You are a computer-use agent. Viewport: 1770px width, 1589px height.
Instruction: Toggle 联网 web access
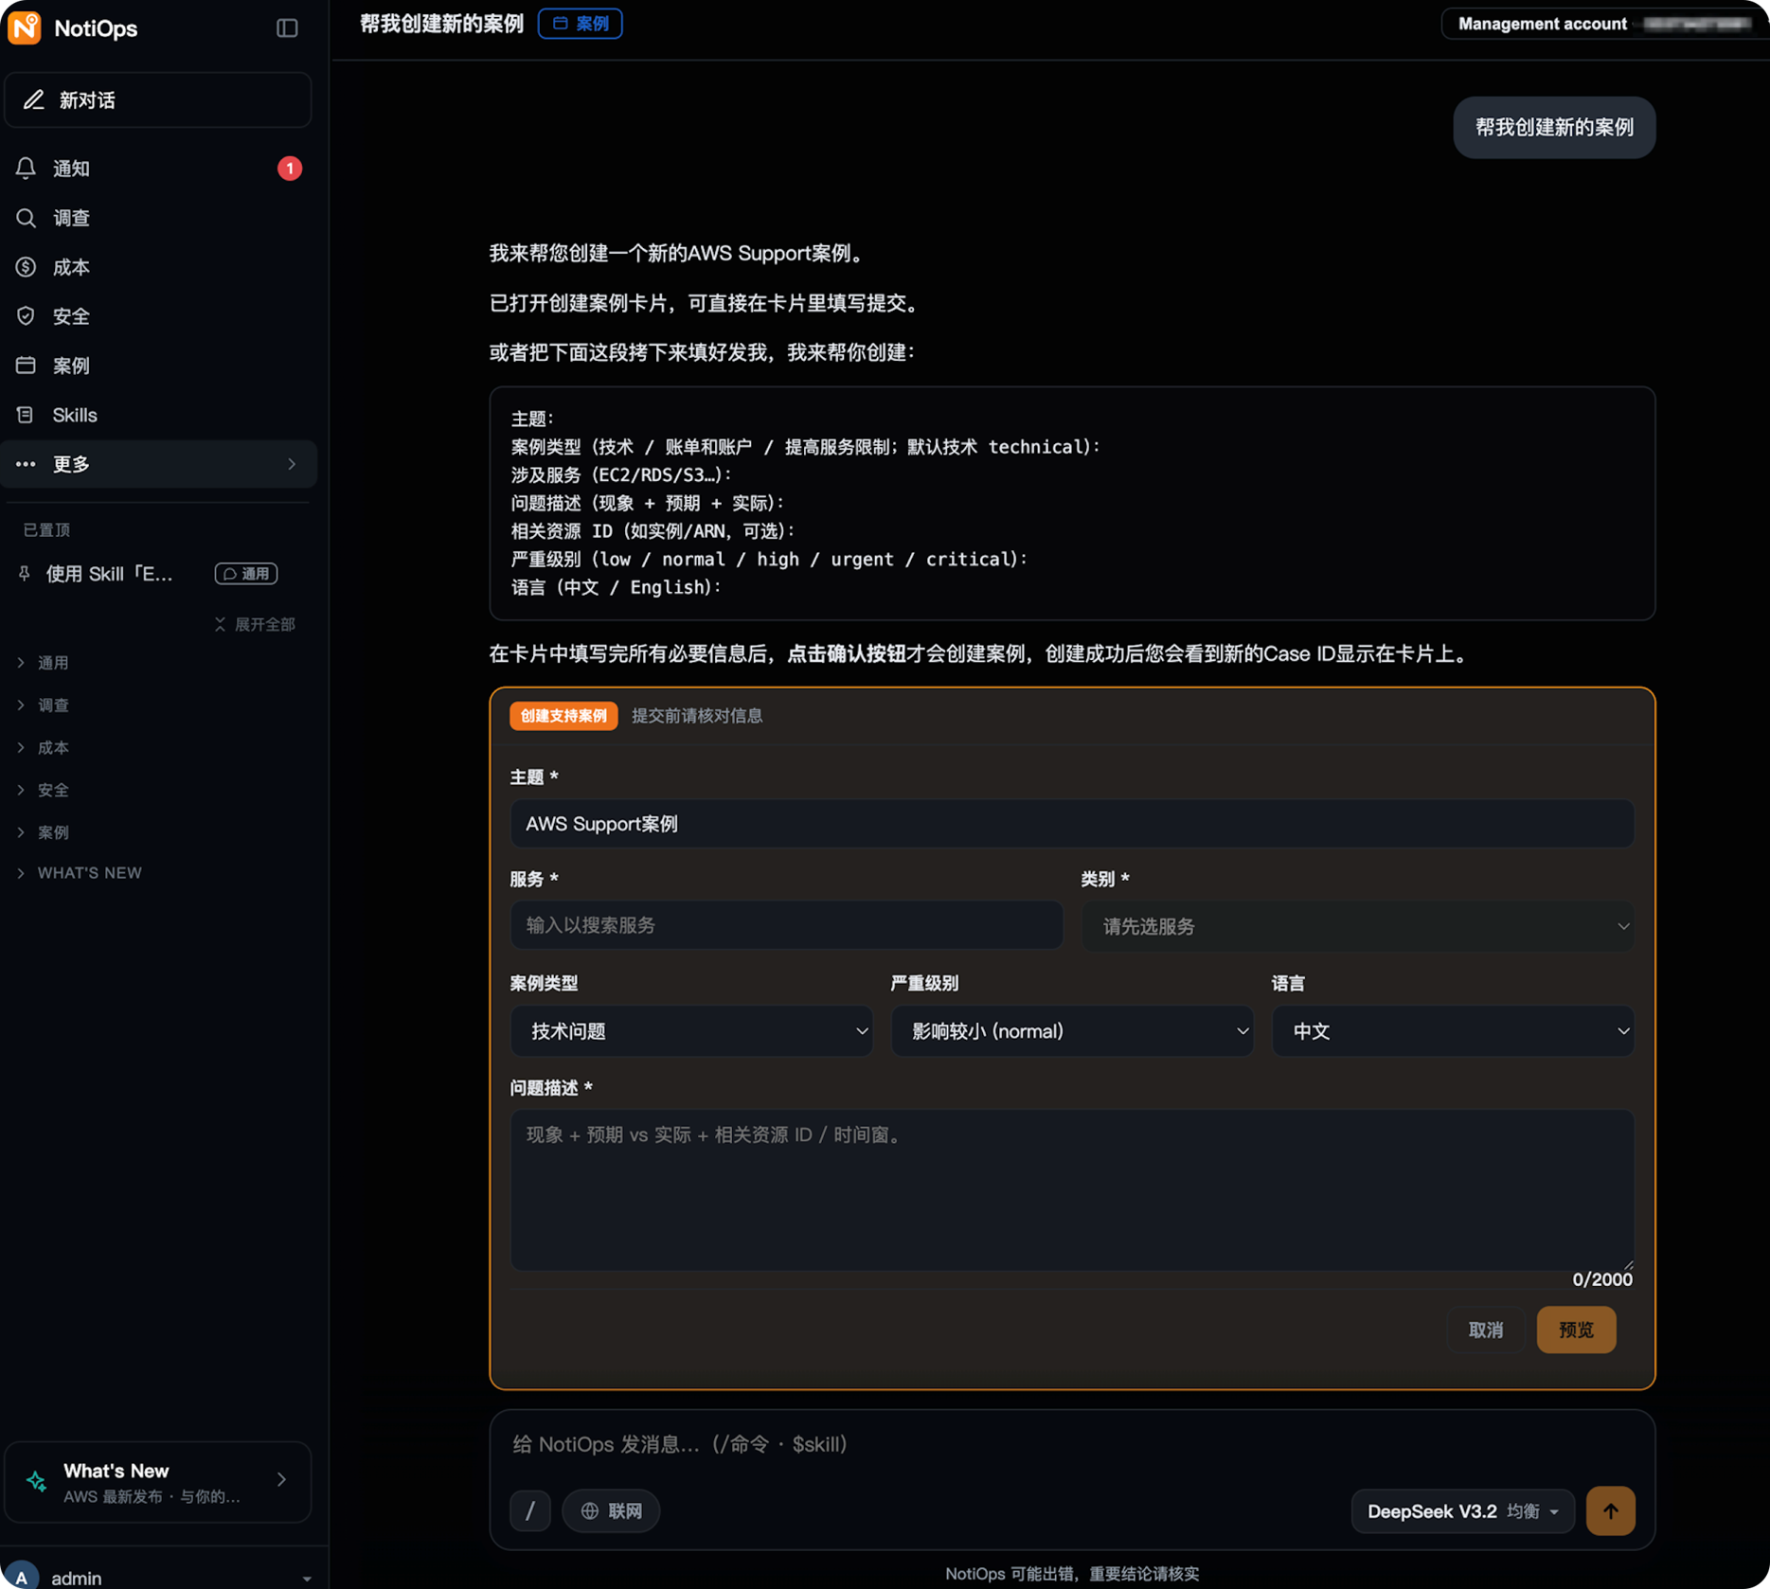[x=612, y=1510]
